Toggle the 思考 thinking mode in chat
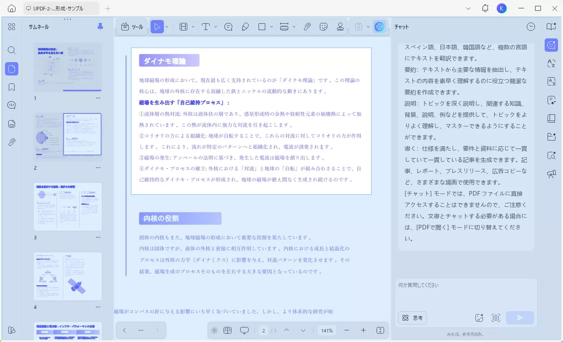This screenshot has width=563, height=342. coord(412,318)
